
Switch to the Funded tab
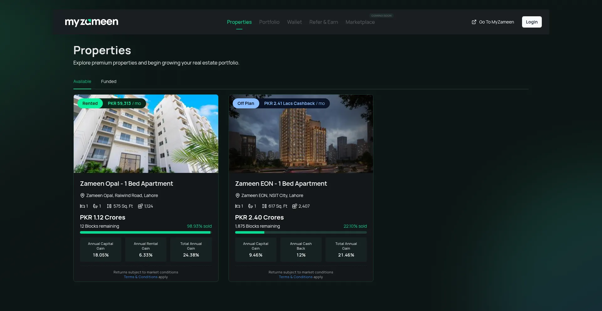[x=108, y=81]
